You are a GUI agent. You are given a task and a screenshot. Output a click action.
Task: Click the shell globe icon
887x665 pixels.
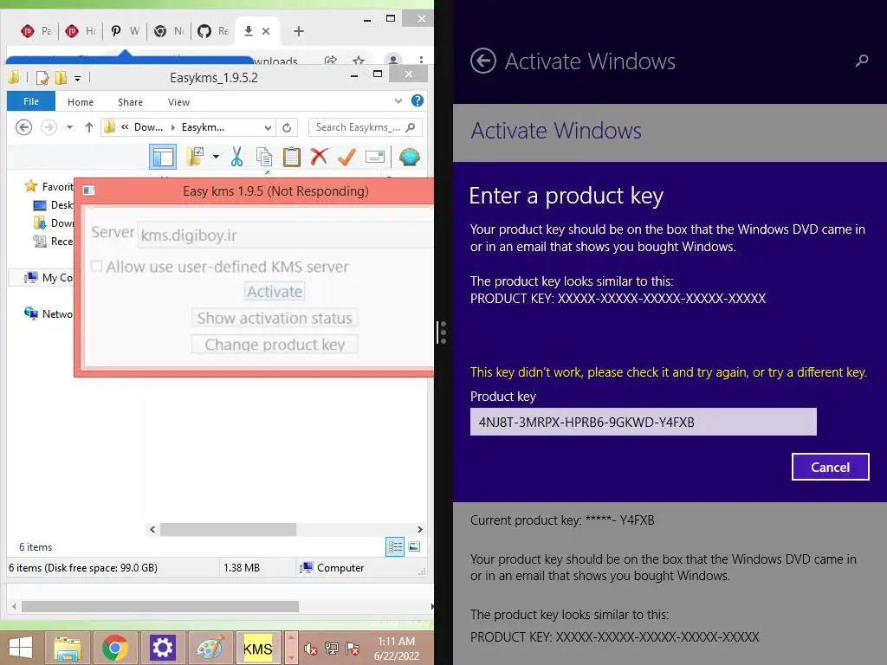409,157
